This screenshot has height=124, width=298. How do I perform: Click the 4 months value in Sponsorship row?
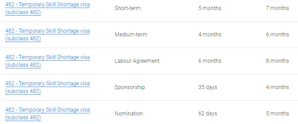[278, 87]
